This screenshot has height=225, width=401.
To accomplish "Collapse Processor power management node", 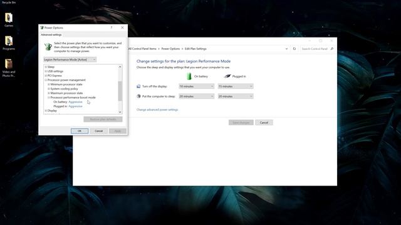I will [46, 80].
